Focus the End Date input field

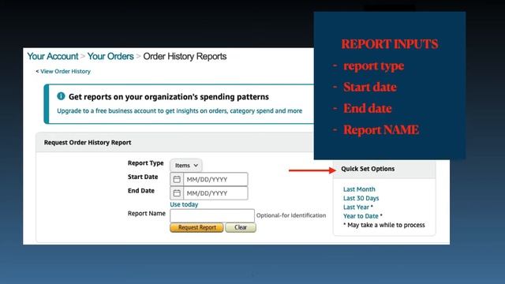215,193
